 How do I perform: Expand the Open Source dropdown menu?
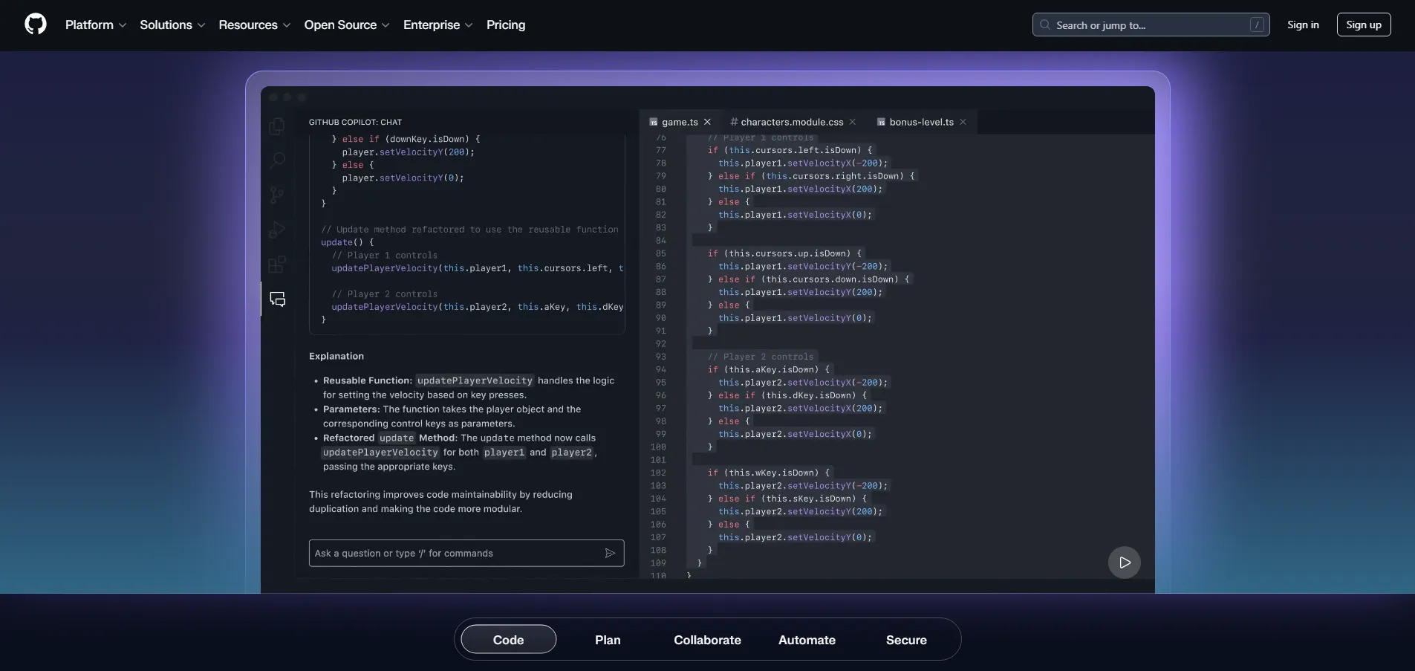click(x=347, y=25)
